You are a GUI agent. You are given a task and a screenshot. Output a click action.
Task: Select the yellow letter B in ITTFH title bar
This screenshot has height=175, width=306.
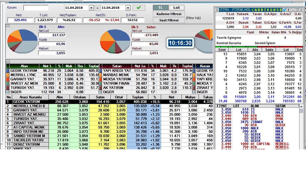click(262, 10)
